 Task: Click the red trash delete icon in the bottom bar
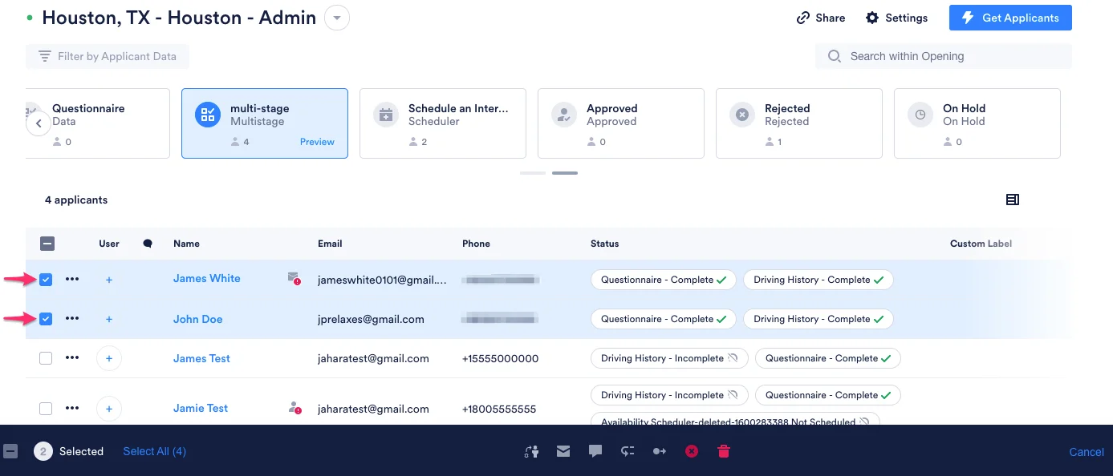coord(724,451)
